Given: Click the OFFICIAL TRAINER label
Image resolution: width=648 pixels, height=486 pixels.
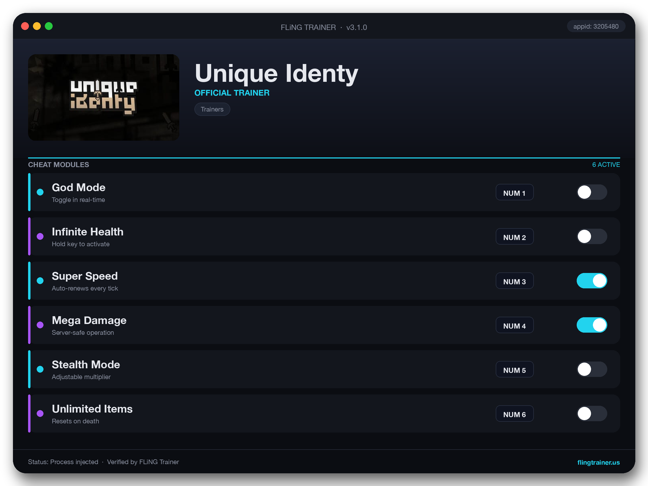Looking at the screenshot, I should point(232,93).
